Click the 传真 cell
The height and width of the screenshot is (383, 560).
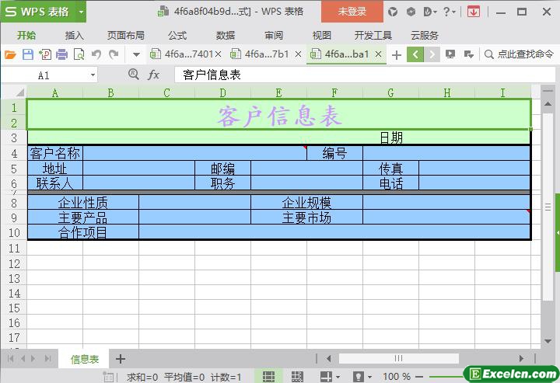coord(390,169)
